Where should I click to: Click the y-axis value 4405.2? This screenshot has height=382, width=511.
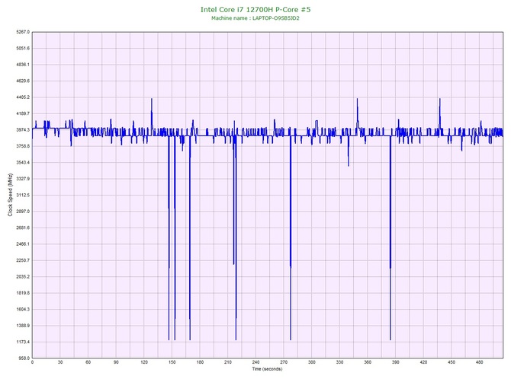tap(23, 97)
